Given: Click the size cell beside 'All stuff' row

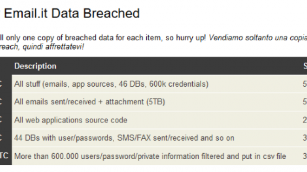Looking at the screenshot, I should coord(304,84).
